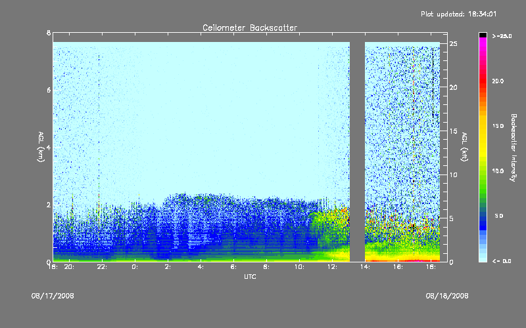Viewport: 526px width, 328px height.
Task: Click the 8 km altitude tick label
Action: [x=49, y=33]
